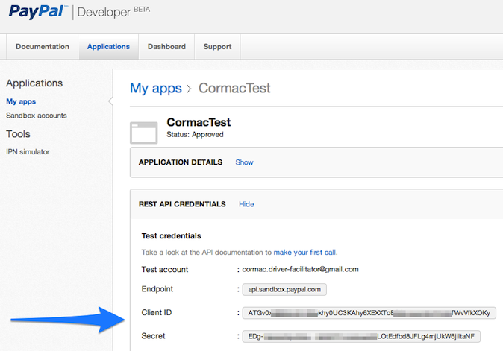Click the My apps breadcrumb link
Screen dimensions: 503x351
[155, 89]
